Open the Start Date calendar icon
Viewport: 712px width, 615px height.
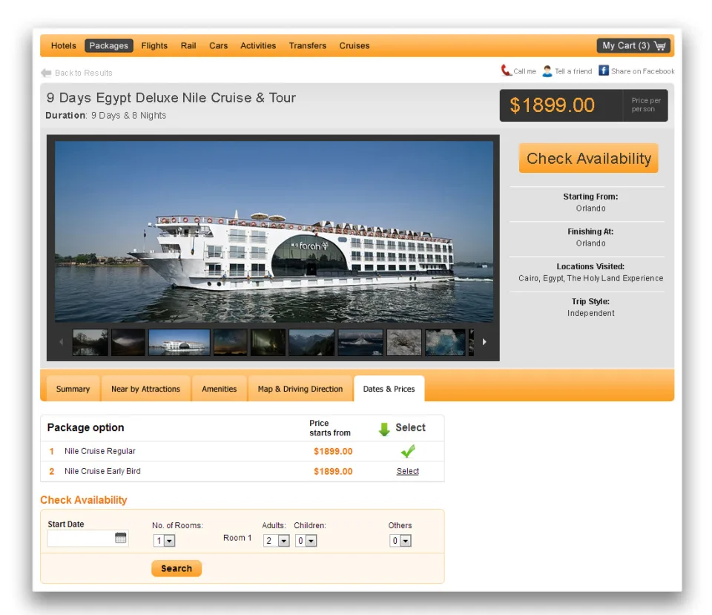(x=120, y=539)
